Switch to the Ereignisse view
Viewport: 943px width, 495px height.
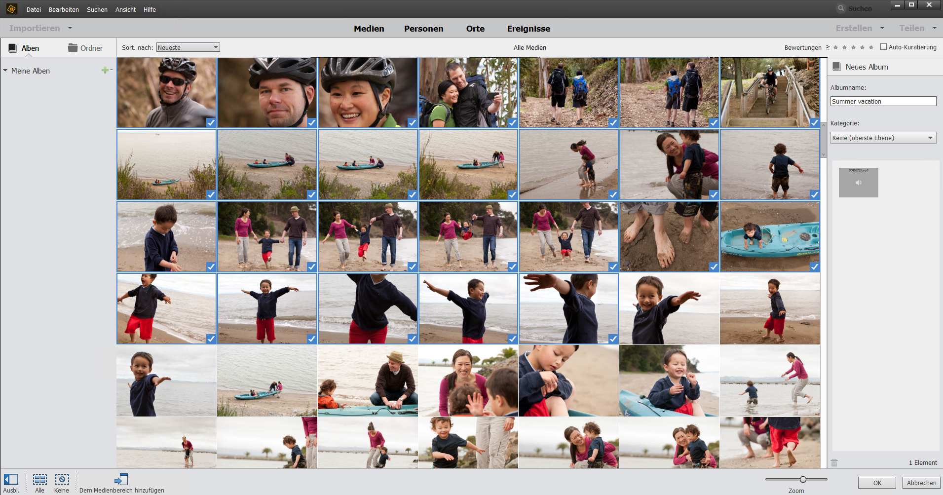[x=528, y=29]
